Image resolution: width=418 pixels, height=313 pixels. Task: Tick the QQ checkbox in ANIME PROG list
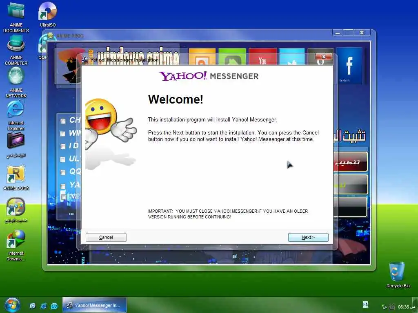pyautogui.click(x=63, y=172)
